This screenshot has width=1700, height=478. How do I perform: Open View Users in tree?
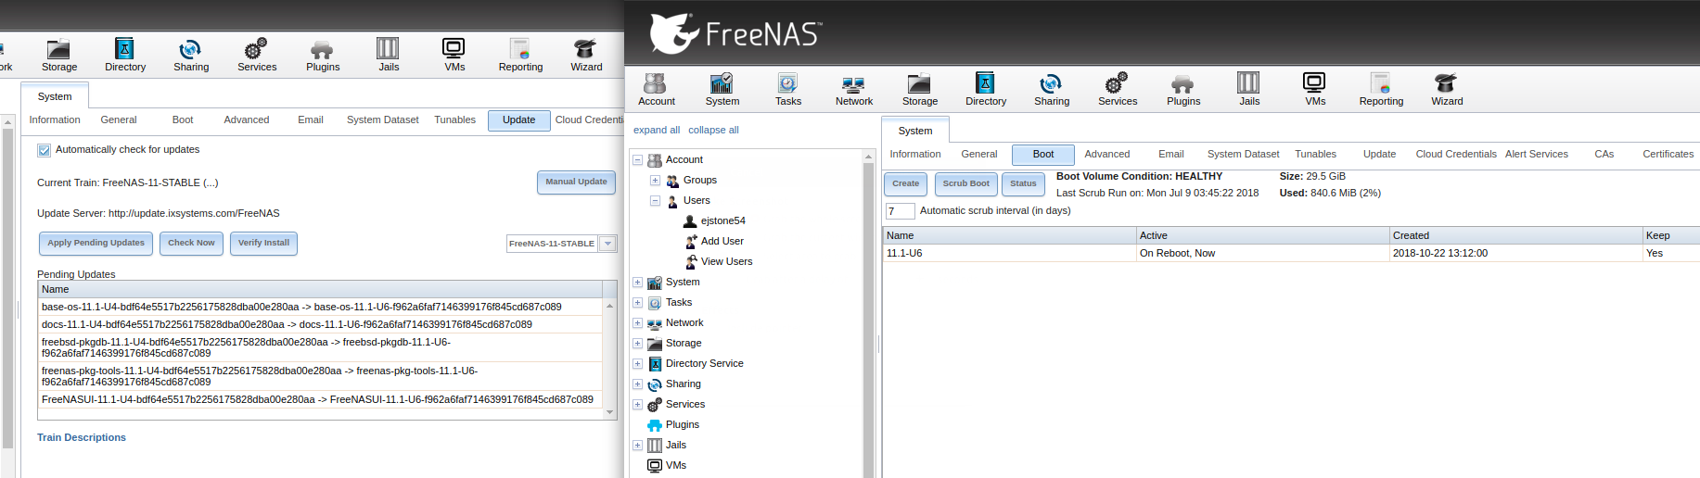tap(726, 261)
